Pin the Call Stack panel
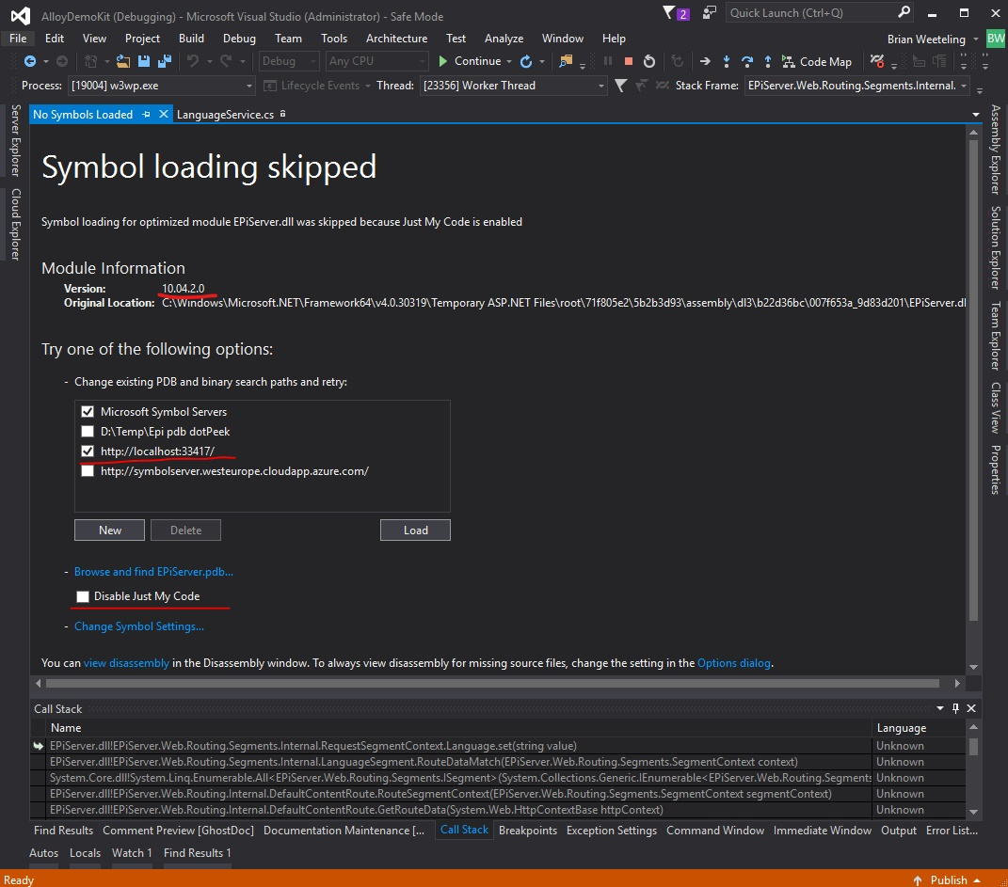Image resolution: width=1008 pixels, height=887 pixels. tap(955, 707)
